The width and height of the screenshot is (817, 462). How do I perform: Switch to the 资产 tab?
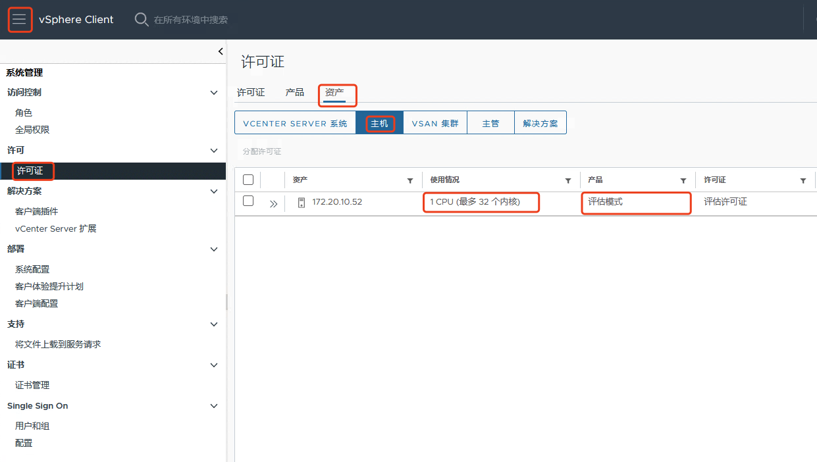[x=334, y=93]
